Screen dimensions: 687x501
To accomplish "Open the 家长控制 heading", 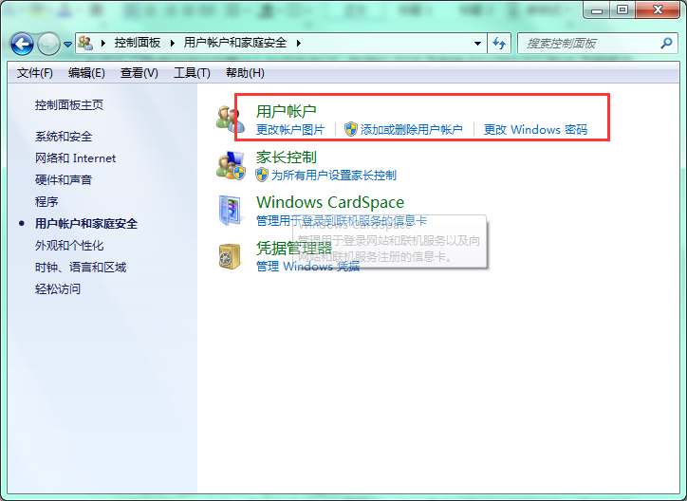I will 287,157.
